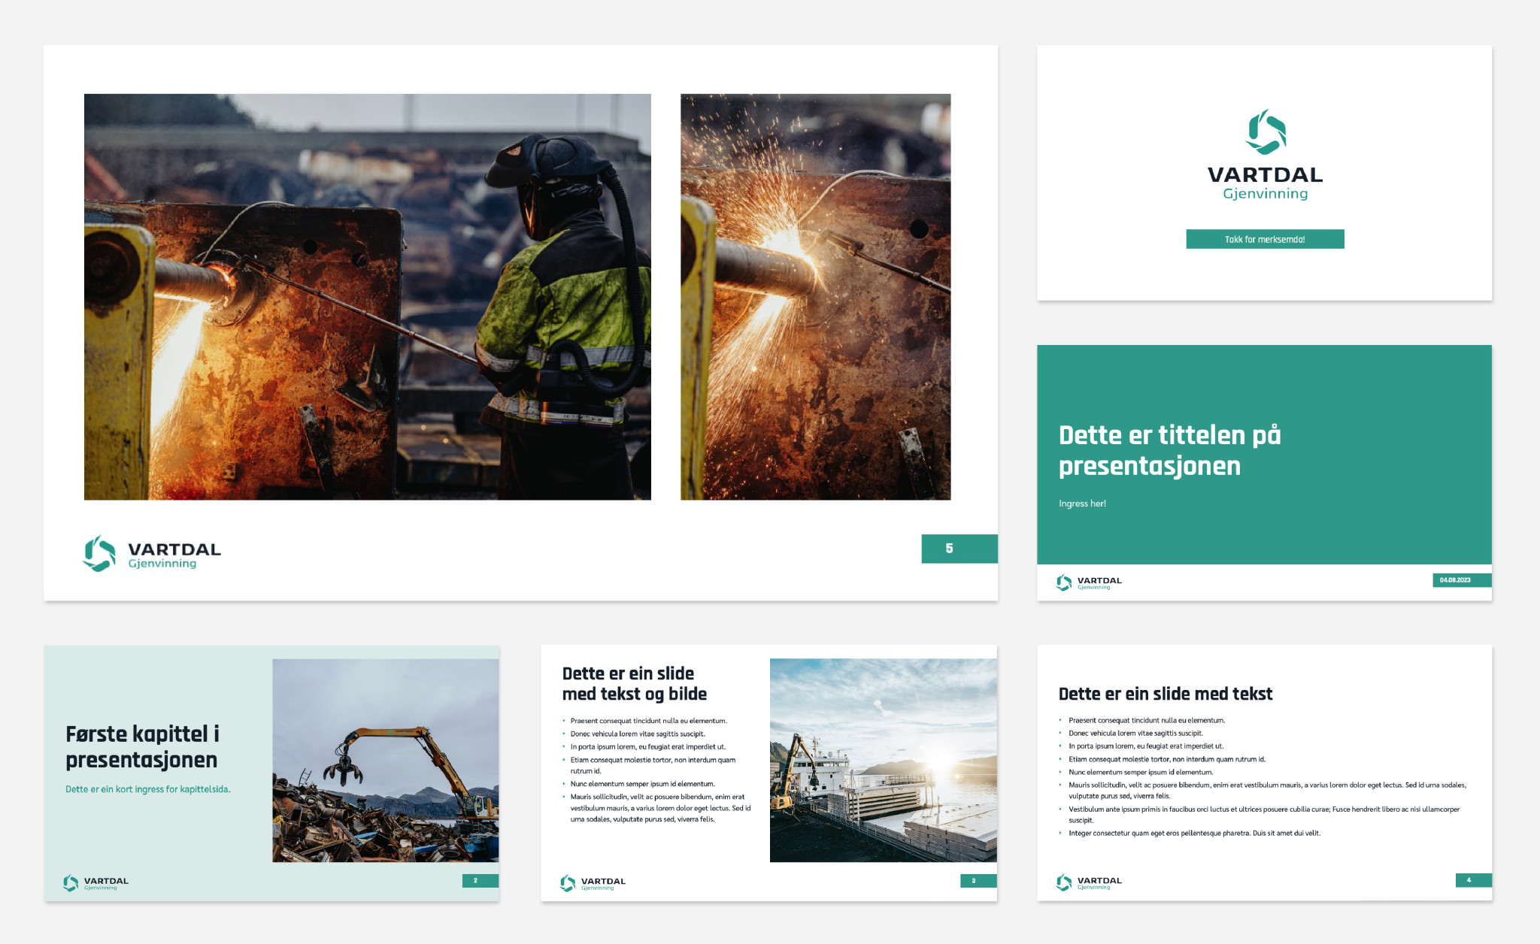The height and width of the screenshot is (944, 1540).
Task: Click Vartdal logo on text-only slide footer
Action: tap(1089, 882)
